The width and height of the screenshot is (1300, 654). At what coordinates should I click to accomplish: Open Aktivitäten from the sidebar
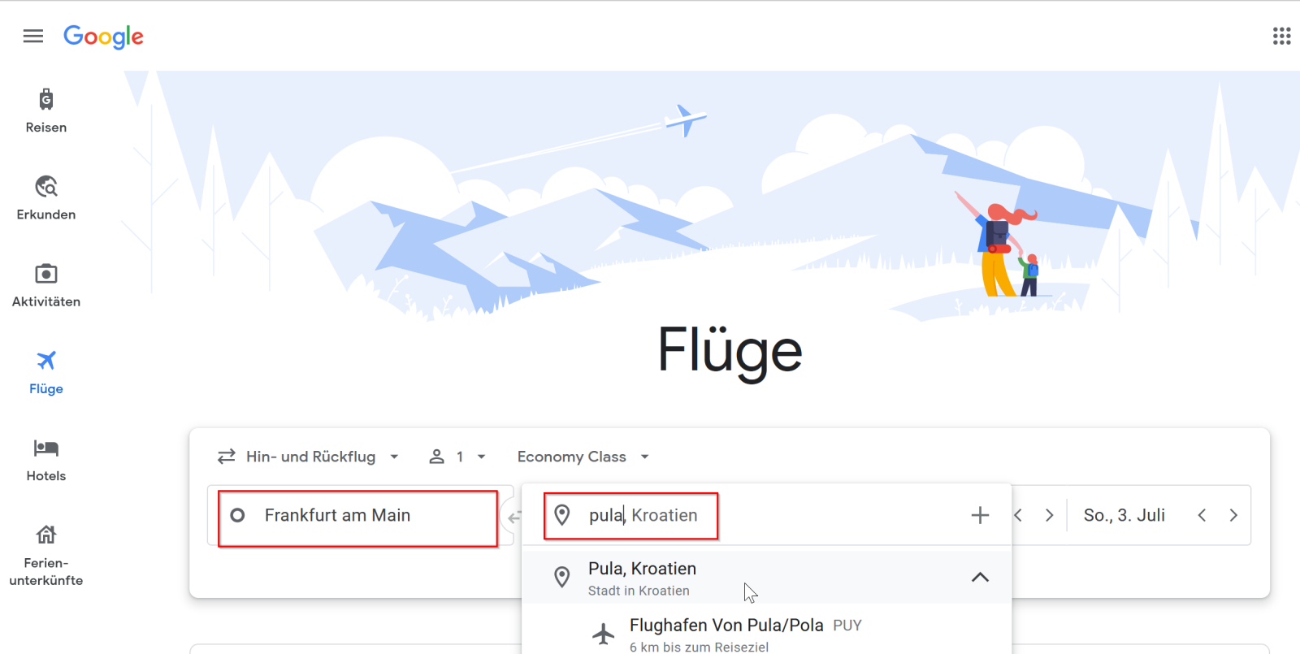pos(46,285)
